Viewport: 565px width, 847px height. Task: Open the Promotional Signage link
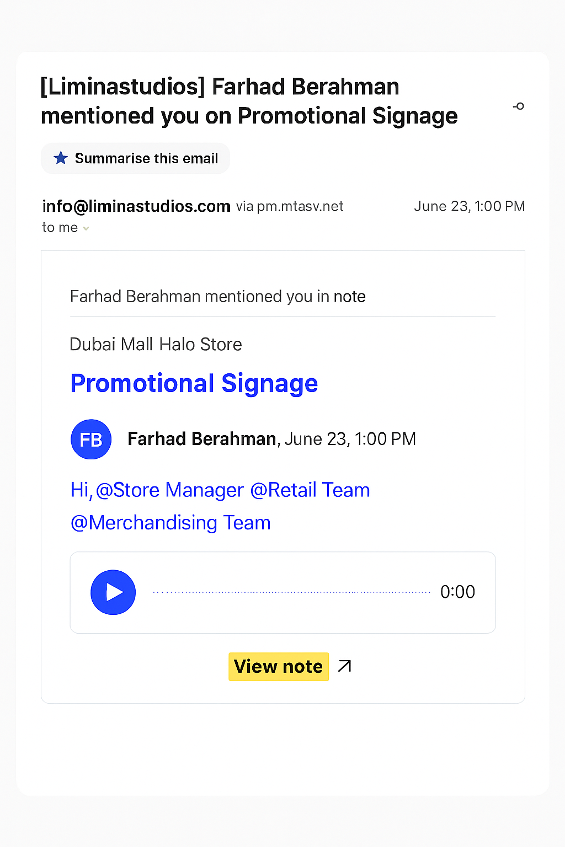click(194, 383)
